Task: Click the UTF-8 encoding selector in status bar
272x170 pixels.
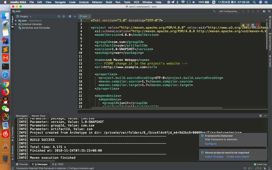Action: (x=258, y=168)
